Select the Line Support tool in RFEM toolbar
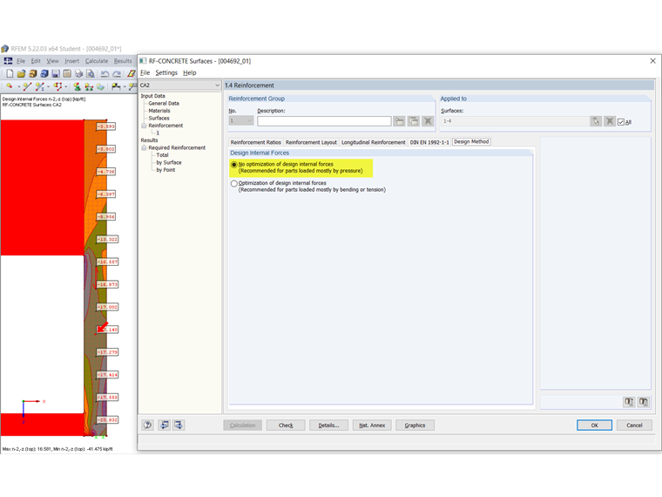The image size is (662, 497). (x=89, y=86)
